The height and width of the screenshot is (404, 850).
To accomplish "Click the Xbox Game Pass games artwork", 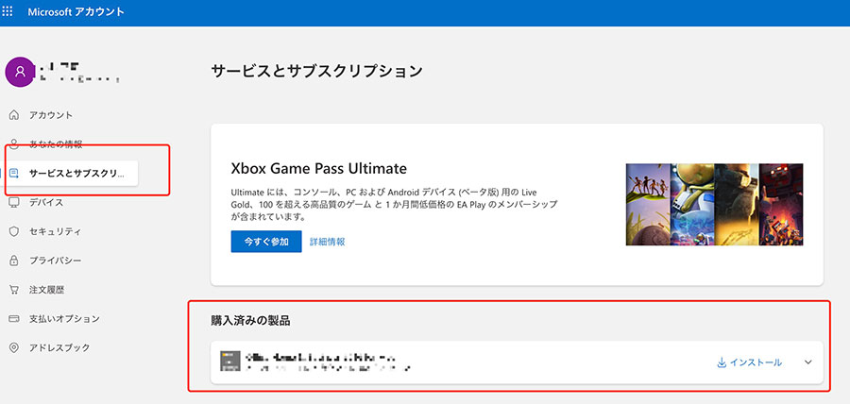I will [x=714, y=205].
